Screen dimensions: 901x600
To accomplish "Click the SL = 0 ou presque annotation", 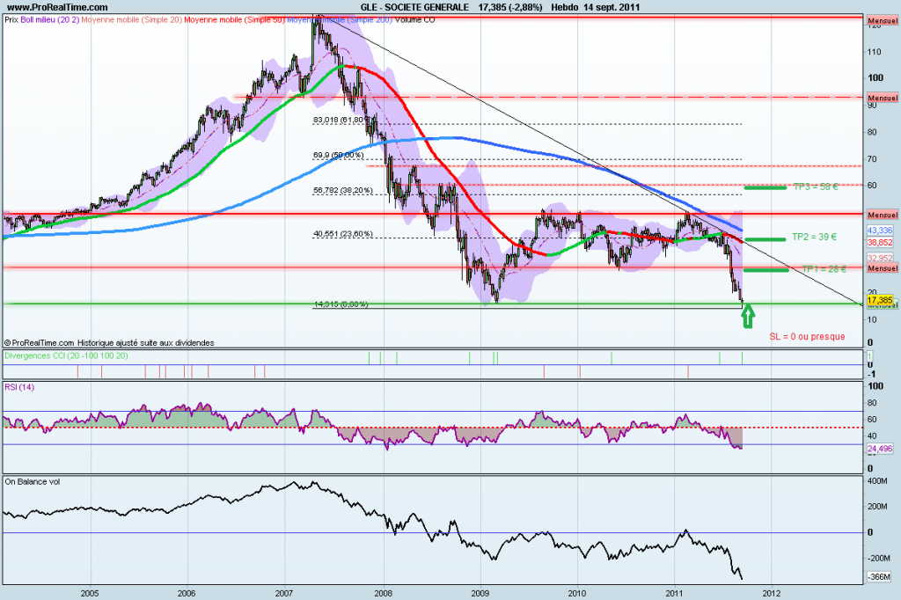I will click(808, 337).
